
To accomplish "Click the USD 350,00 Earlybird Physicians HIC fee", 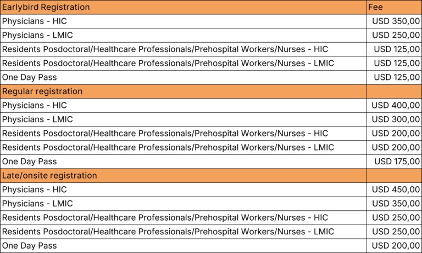I will point(396,21).
